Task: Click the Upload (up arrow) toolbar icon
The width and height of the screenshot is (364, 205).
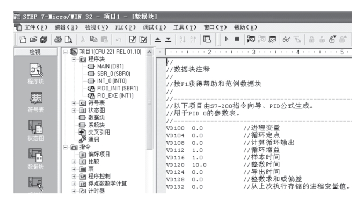Action: [x=158, y=40]
